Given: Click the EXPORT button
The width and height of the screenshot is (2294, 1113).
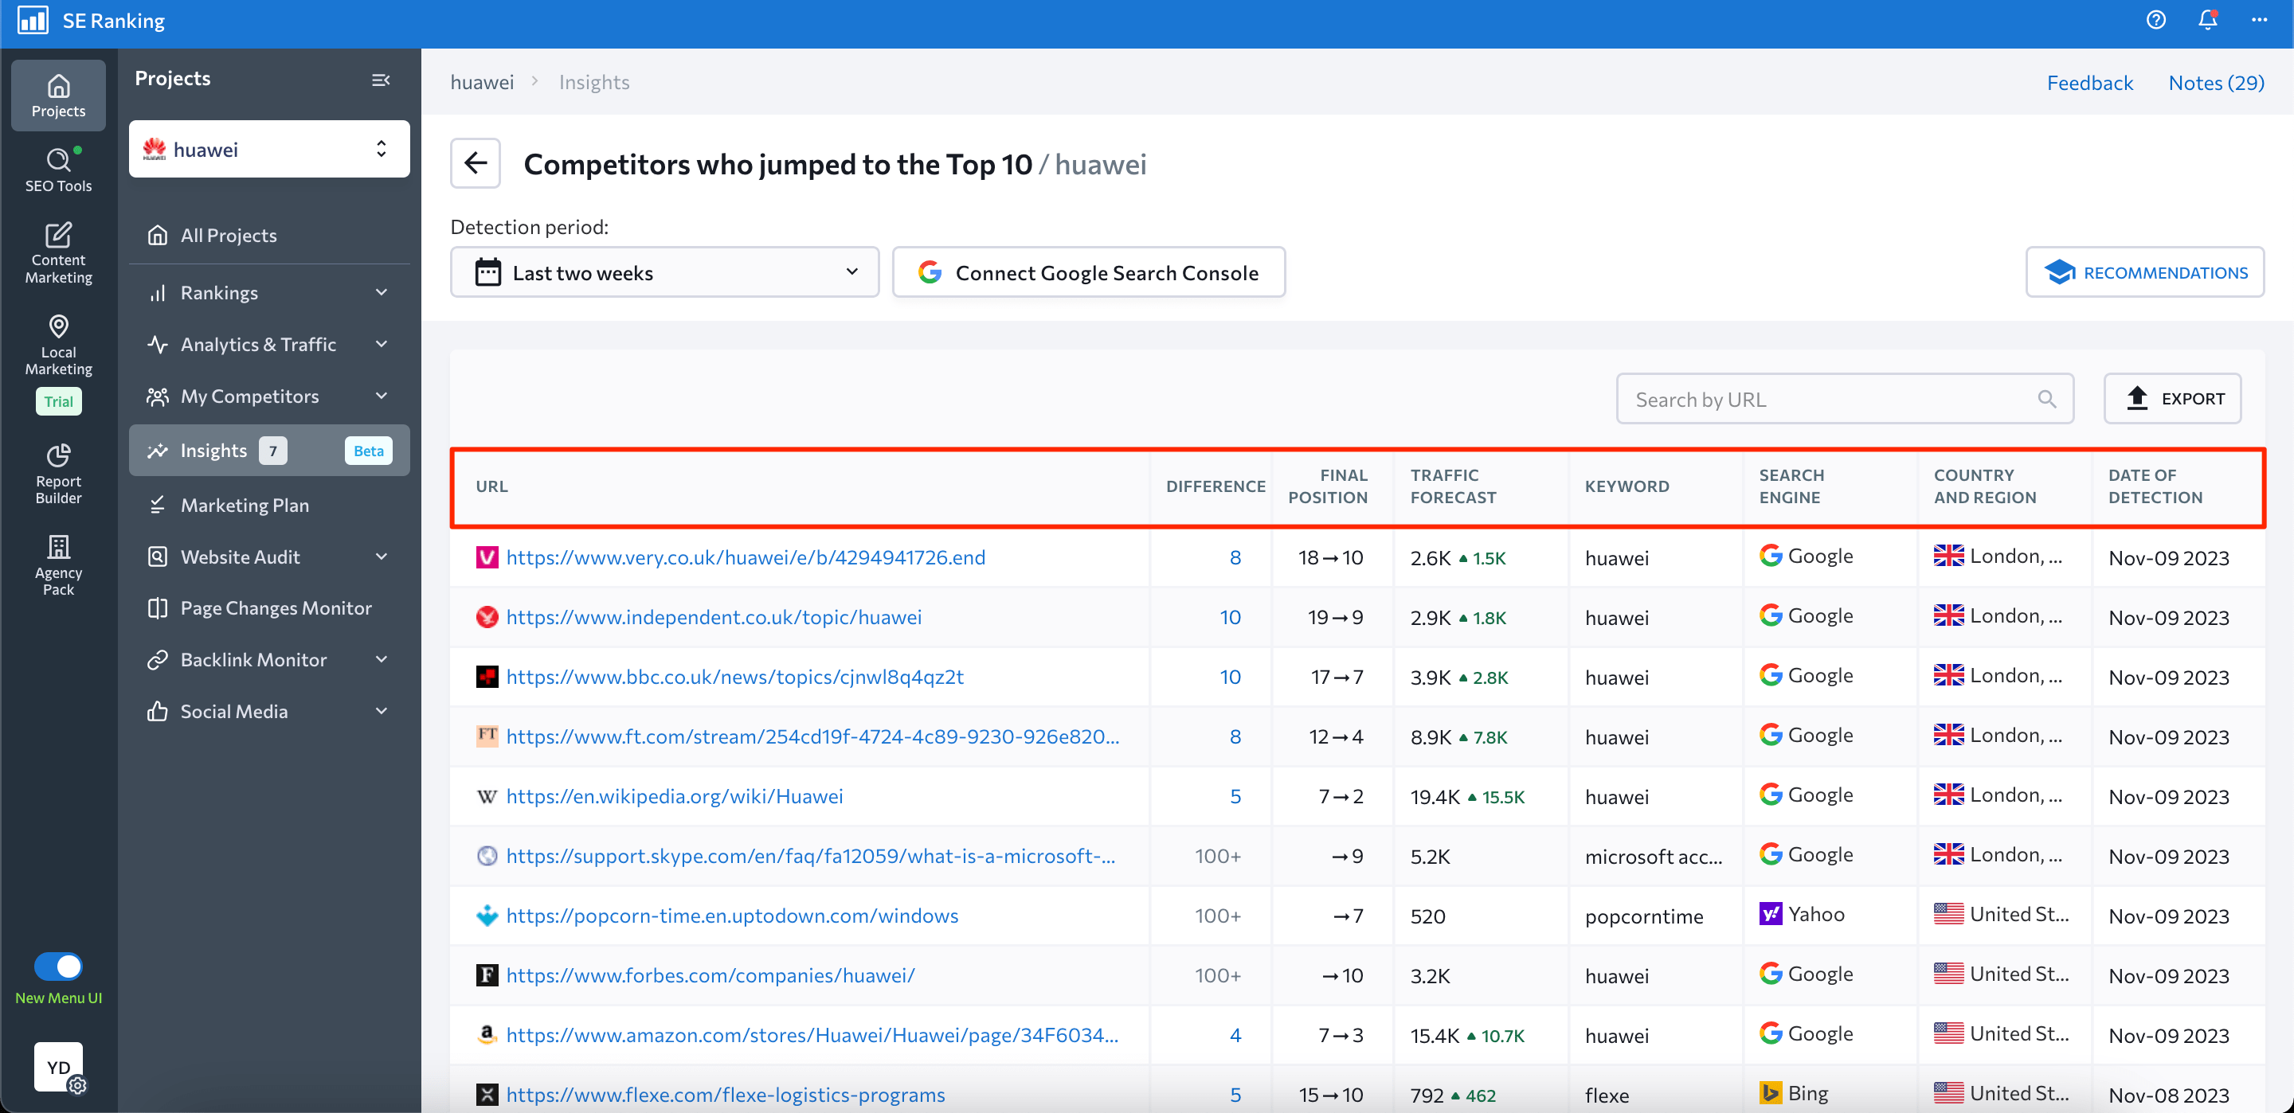Looking at the screenshot, I should click(2172, 399).
